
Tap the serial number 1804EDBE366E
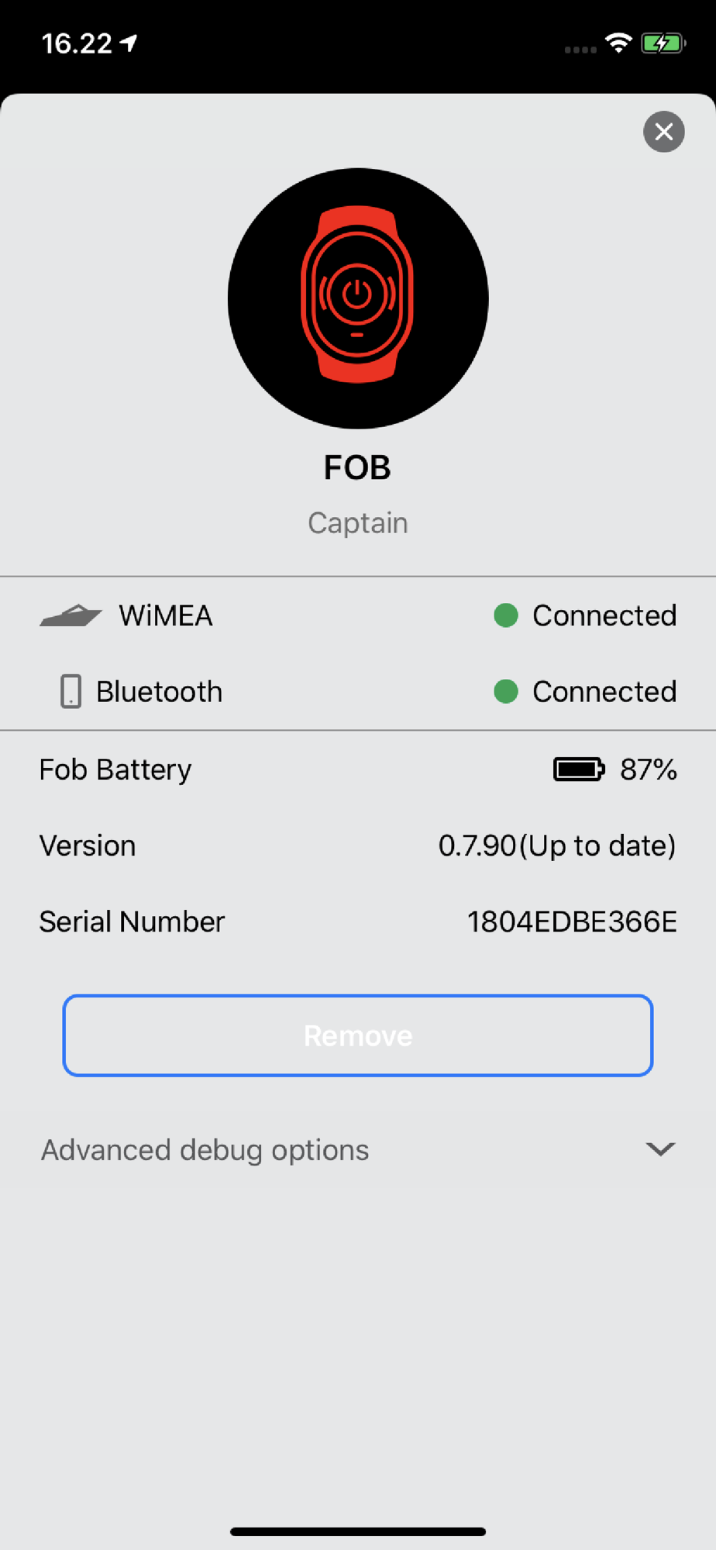[x=572, y=921]
